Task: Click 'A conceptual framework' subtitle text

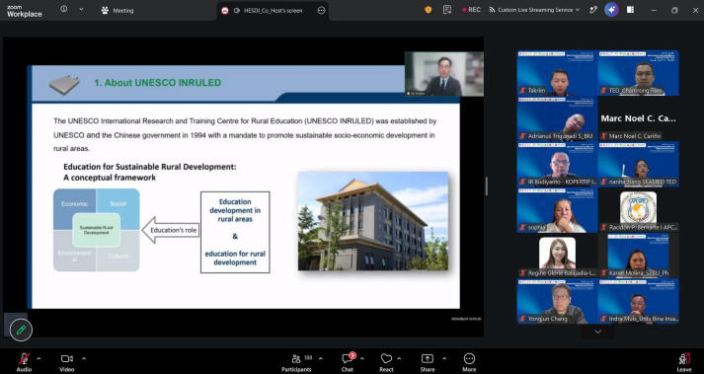Action: [x=110, y=178]
